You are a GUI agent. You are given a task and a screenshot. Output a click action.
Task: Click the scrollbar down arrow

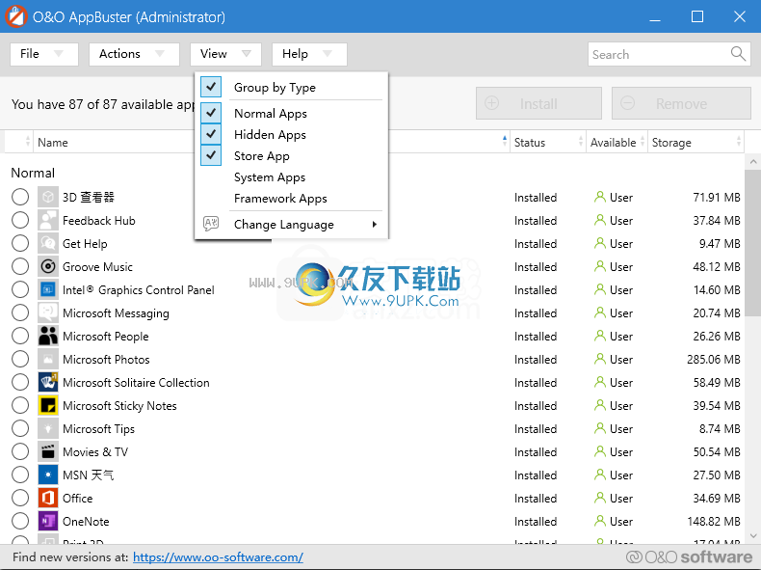[752, 536]
